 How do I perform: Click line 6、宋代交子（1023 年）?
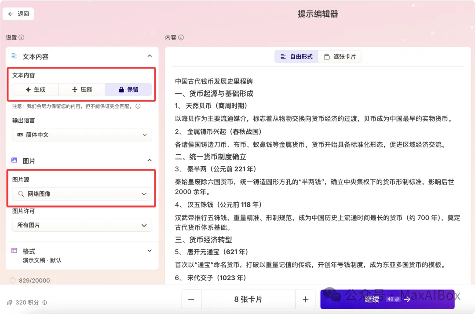coord(211,277)
